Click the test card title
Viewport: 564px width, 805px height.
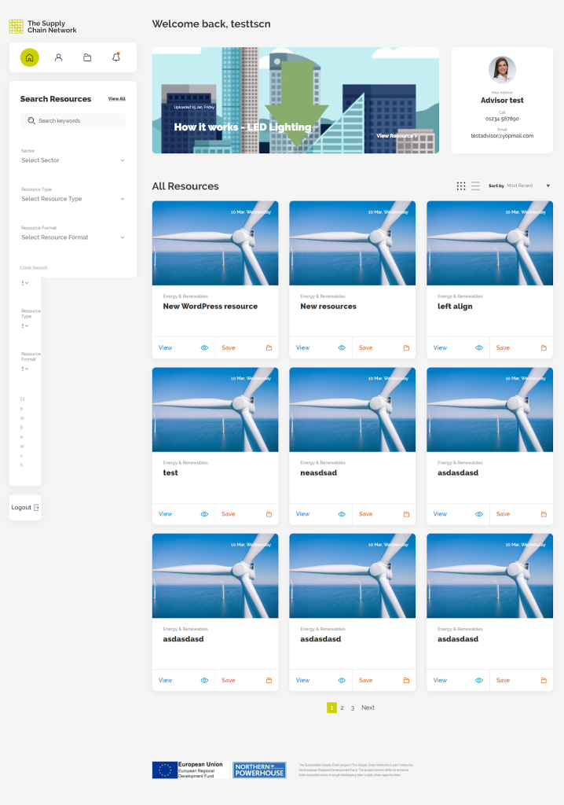point(170,472)
